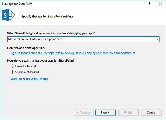
Task: Open help with the question mark button
Action: 149,4
